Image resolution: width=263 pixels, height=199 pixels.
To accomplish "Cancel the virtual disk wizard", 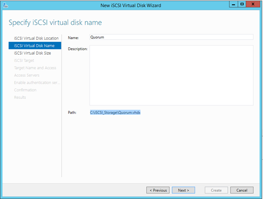I will 241,190.
